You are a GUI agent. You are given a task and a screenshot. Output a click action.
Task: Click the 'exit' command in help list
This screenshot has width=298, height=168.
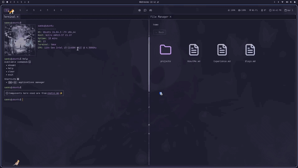11,75
